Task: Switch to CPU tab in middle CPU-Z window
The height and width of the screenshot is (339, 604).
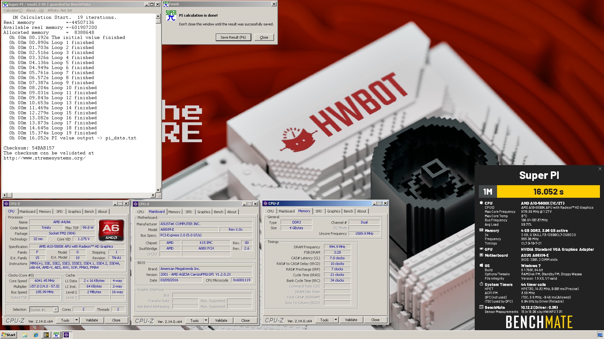Action: pyautogui.click(x=141, y=212)
